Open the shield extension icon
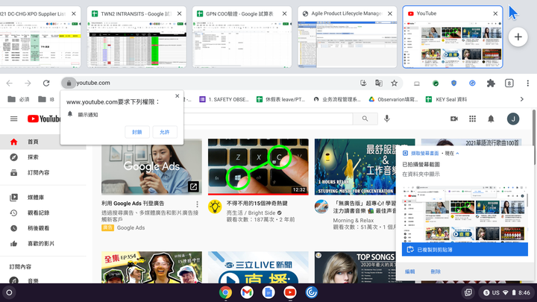Viewport: 537px width, 302px height. 453,83
